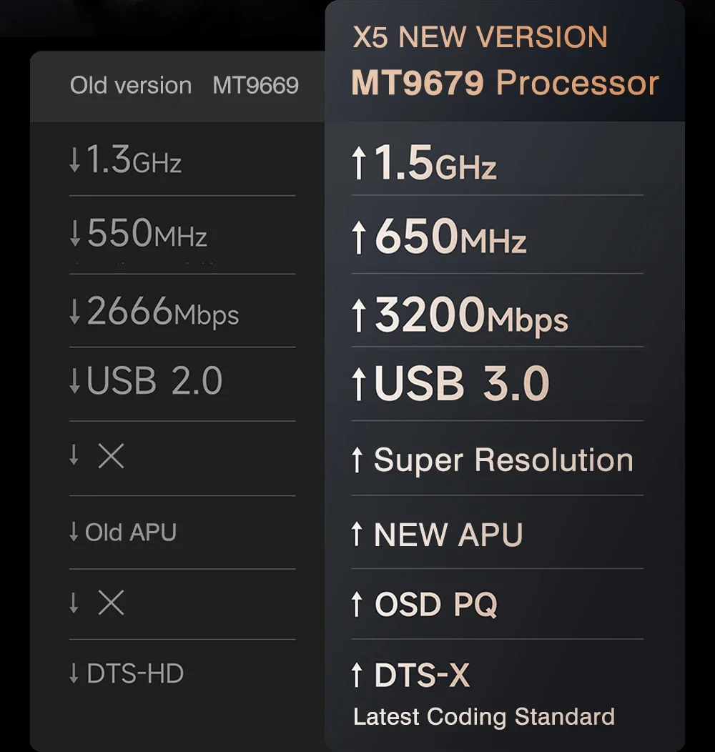Click the DTS-X label
The height and width of the screenshot is (752, 715).
(422, 676)
